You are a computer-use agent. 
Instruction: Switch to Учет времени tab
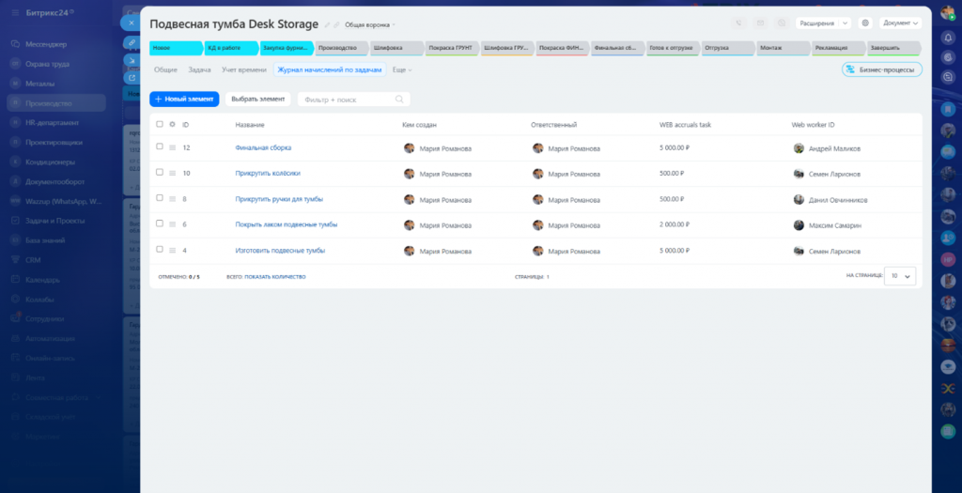pos(244,69)
